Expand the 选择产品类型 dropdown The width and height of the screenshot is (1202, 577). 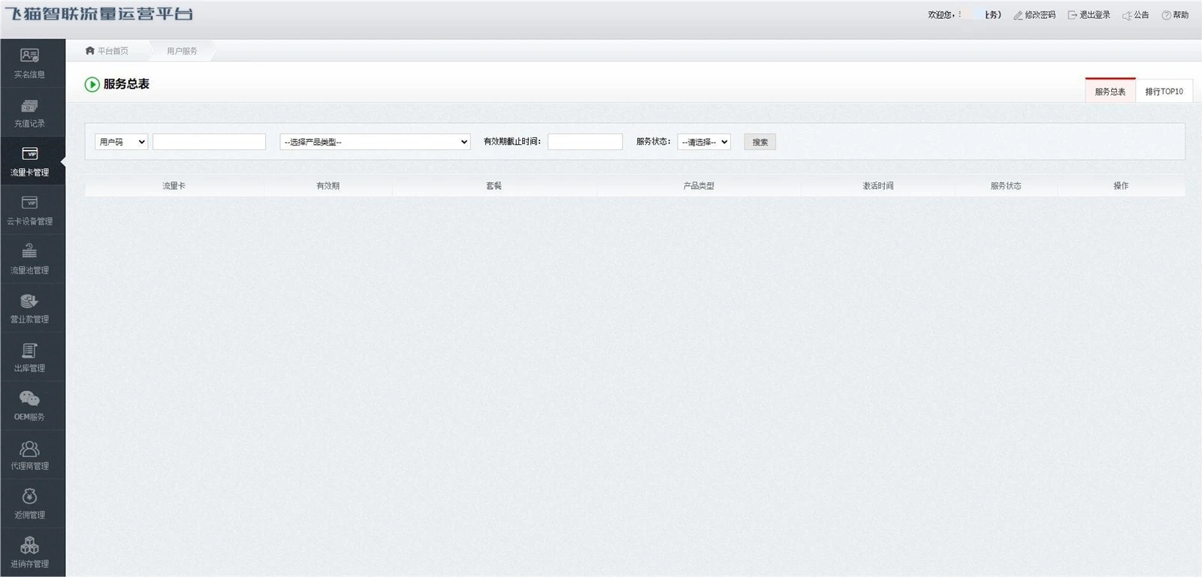click(x=375, y=142)
